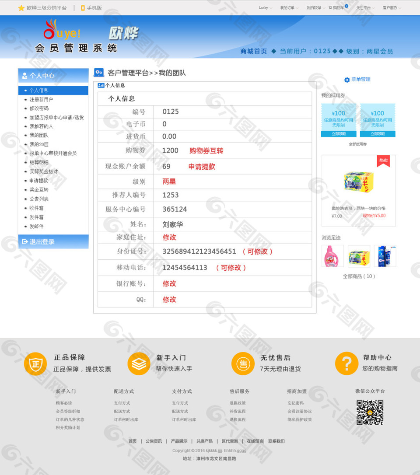Click the gold star favorite icon

[21, 8]
